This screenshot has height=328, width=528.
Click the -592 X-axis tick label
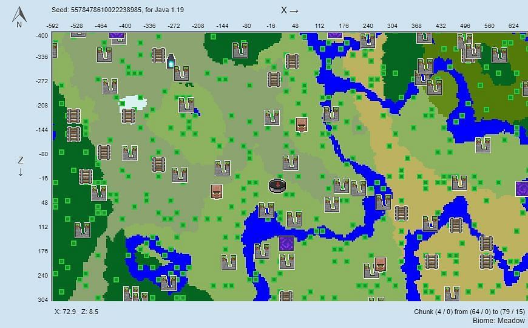tap(52, 26)
